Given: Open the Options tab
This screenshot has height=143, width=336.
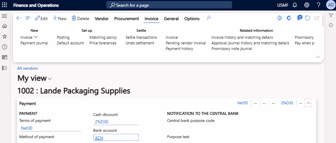Looking at the screenshot, I should [192, 19].
